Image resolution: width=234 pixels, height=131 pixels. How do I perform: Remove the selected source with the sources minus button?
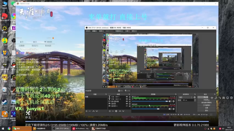point(113,111)
